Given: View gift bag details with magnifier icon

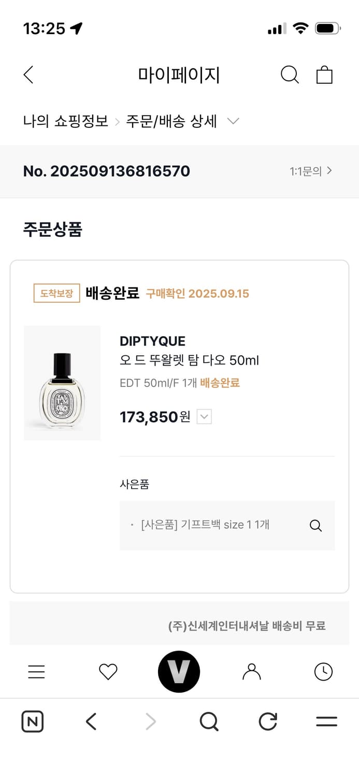Looking at the screenshot, I should click(x=315, y=525).
